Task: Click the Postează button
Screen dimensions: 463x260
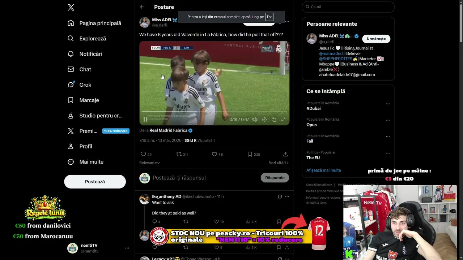Action: [x=95, y=182]
